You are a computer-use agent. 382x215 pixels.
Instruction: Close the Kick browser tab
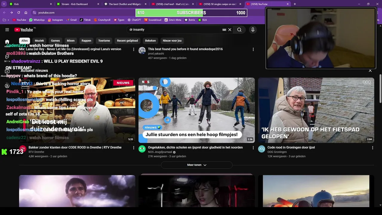click(x=51, y=4)
